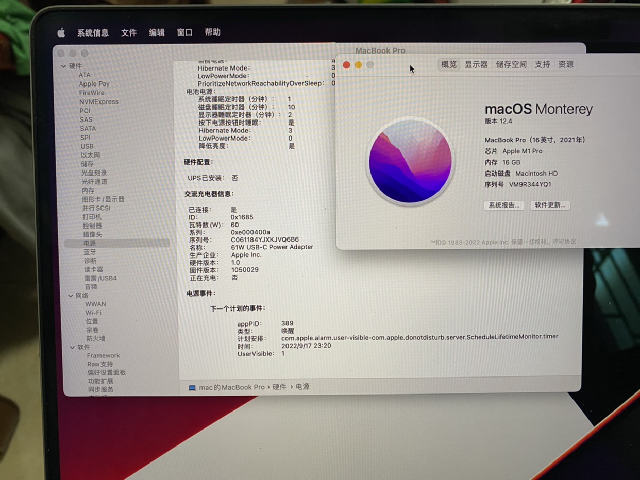The width and height of the screenshot is (640, 480).
Task: Open the Apple menu
Action: 61,33
